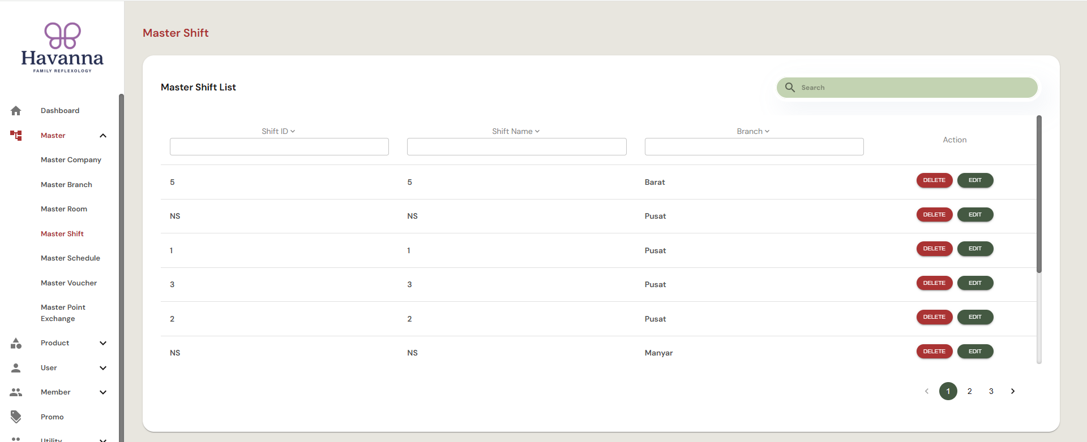Click the User person icon
This screenshot has height=442, width=1087.
click(x=16, y=368)
